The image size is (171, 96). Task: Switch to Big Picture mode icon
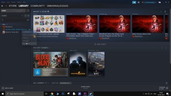(160, 2)
